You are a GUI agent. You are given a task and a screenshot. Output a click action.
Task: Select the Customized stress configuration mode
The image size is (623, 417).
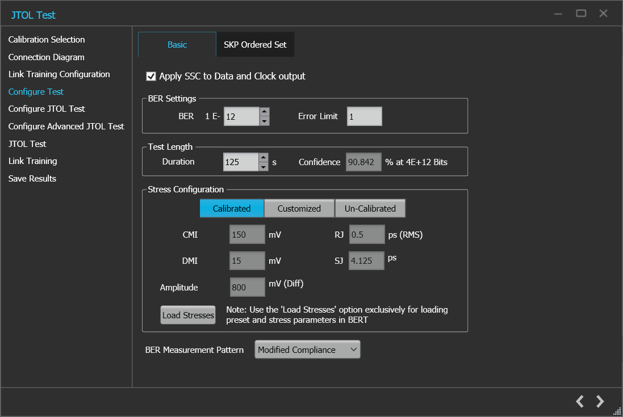[x=299, y=208]
